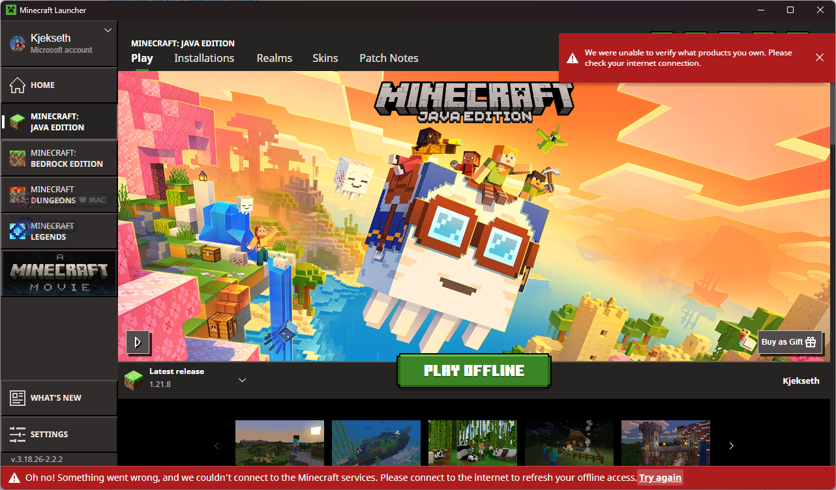Click the grass block icon beside Latest release

134,380
